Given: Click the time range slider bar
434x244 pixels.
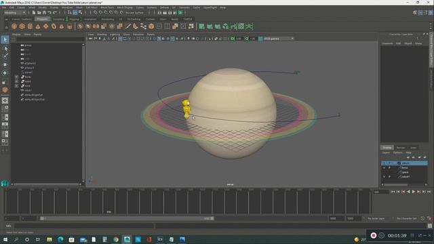Looking at the screenshot, I should click(x=127, y=218).
